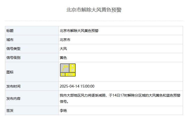Click the 大风 characters inside the warning icon
This screenshot has height=118, width=191.
pos(72,68)
